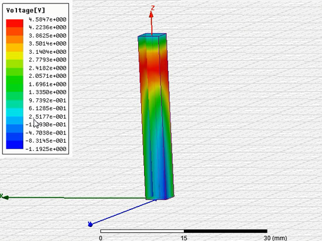Select the red Z axis arrowhead
This screenshot has height=241, width=322.
point(152,15)
